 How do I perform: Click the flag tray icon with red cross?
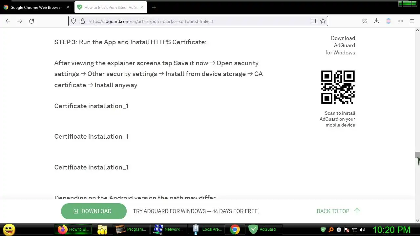tap(347, 230)
